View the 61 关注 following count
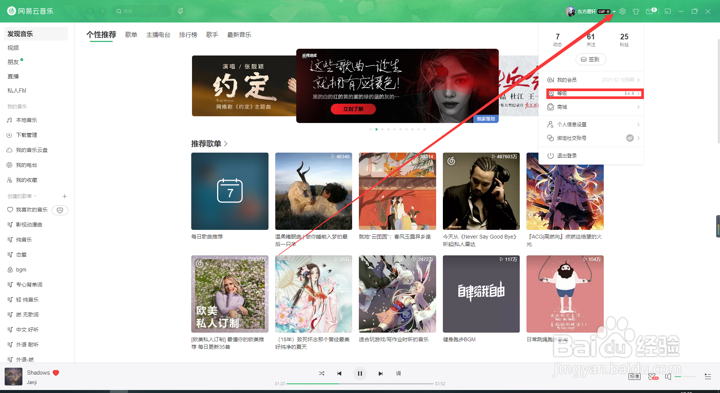720x393 pixels. point(591,39)
